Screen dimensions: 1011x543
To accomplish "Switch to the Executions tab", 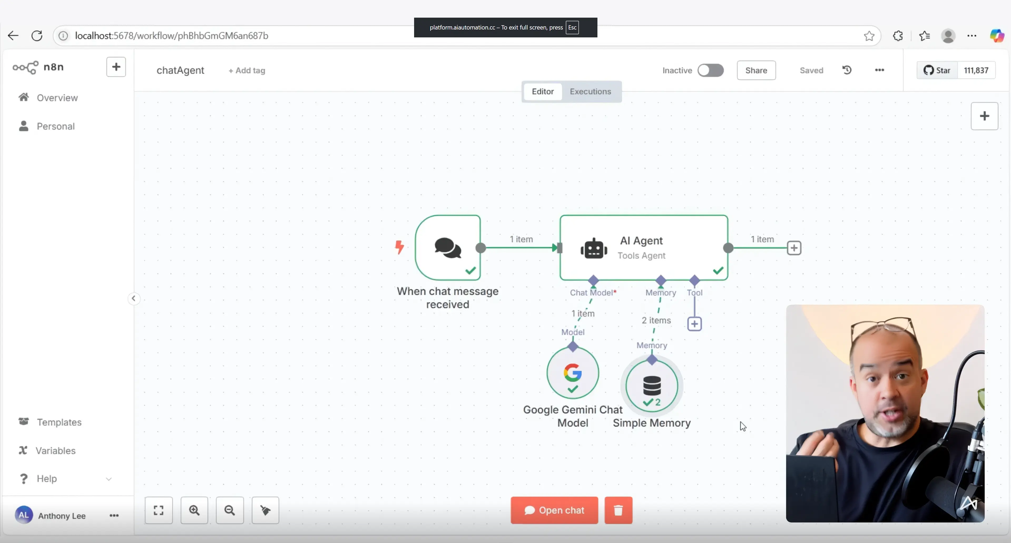I will click(x=590, y=91).
